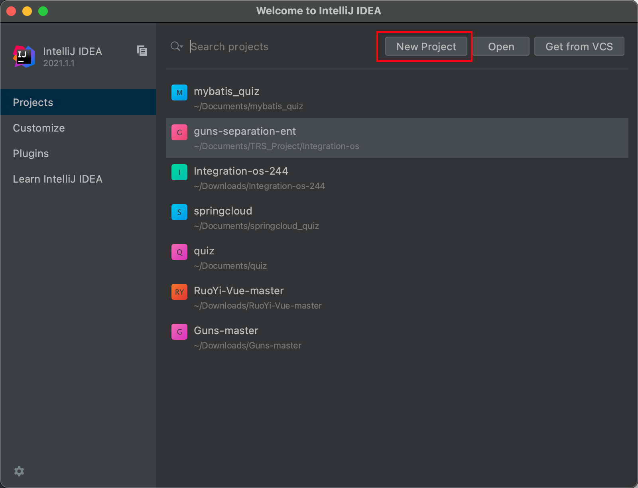Switch to the Customize tab
Screen dimensions: 638x488
coord(79,128)
